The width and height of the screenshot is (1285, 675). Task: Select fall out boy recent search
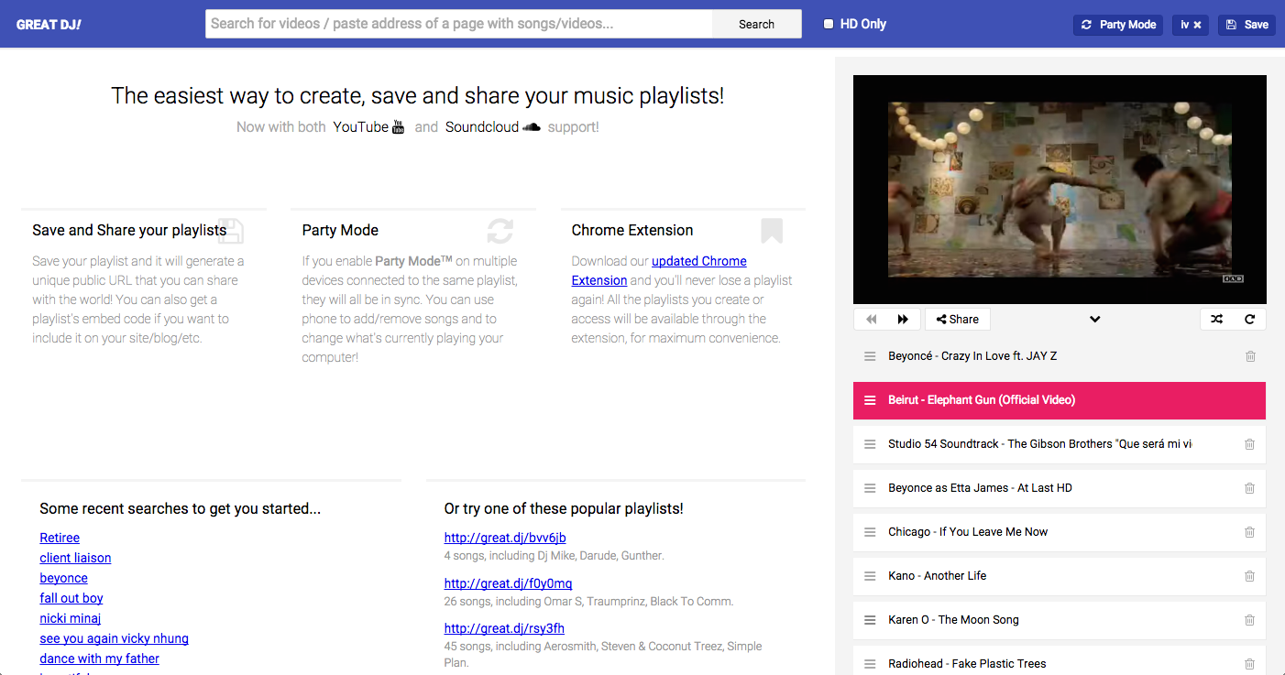coord(71,598)
